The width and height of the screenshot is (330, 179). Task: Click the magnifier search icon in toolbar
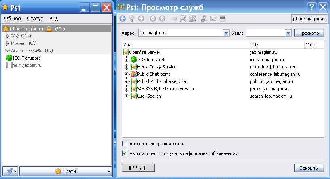coord(183,18)
